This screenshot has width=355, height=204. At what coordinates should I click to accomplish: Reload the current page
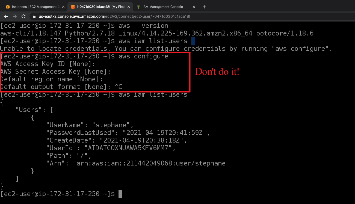click(23, 16)
